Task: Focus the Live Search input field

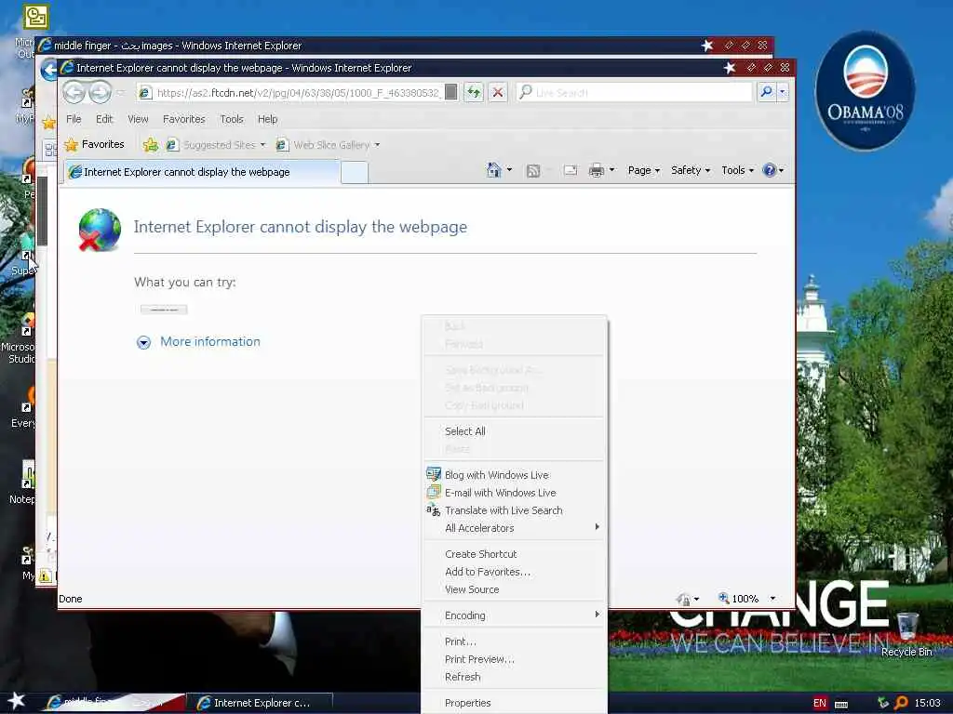Action: [x=634, y=92]
